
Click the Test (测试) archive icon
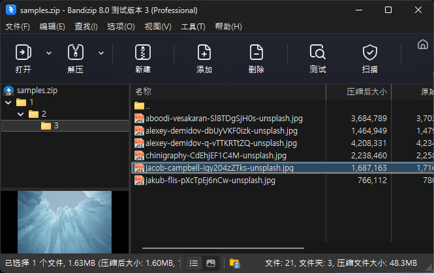(x=318, y=53)
